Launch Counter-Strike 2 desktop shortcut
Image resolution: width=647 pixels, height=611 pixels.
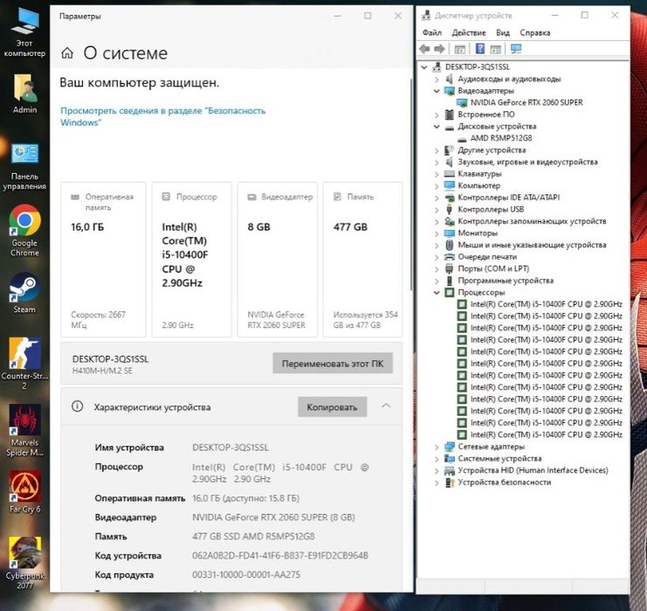tap(24, 364)
